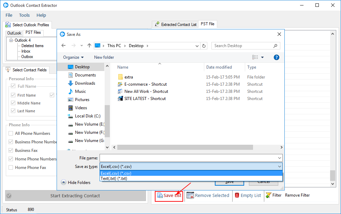Click the Name column header
Viewport: 341px width, 214px height.
point(123,67)
